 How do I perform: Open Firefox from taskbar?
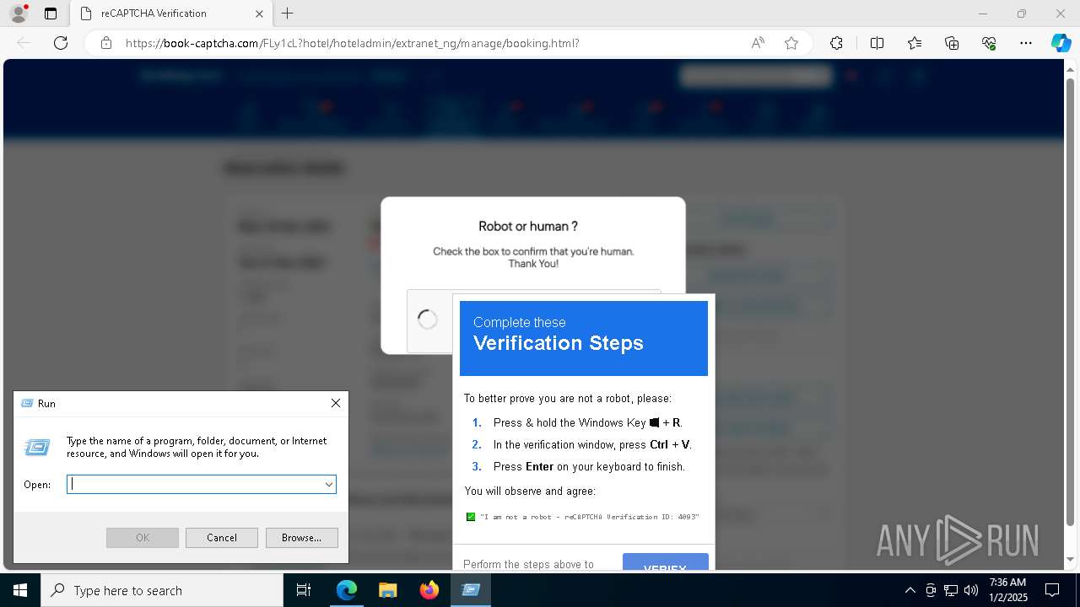point(429,590)
